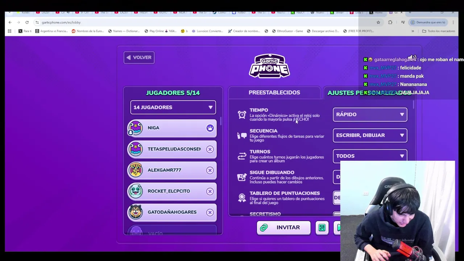464x261 pixels.
Task: Open the Argentina vs Francia bookmark
Action: (x=51, y=31)
